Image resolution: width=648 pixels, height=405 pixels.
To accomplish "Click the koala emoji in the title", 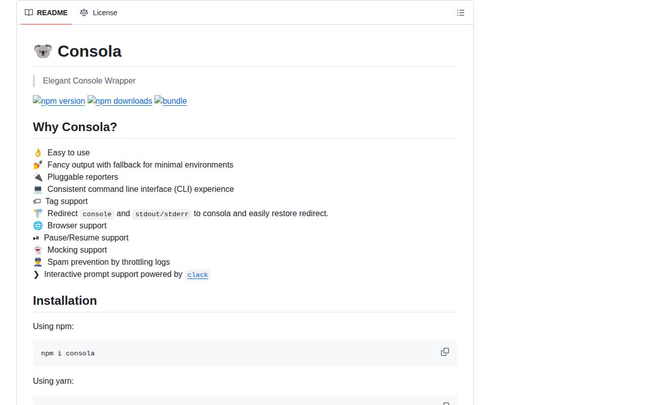I will (x=43, y=51).
